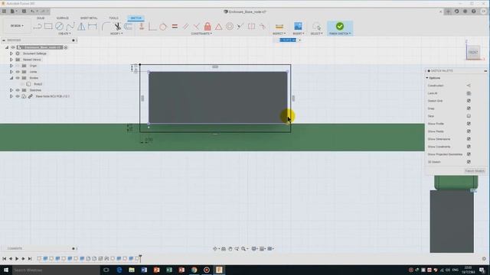Open the Design workspace dropdown
Viewport: 490px width, 275px height.
pos(17,26)
